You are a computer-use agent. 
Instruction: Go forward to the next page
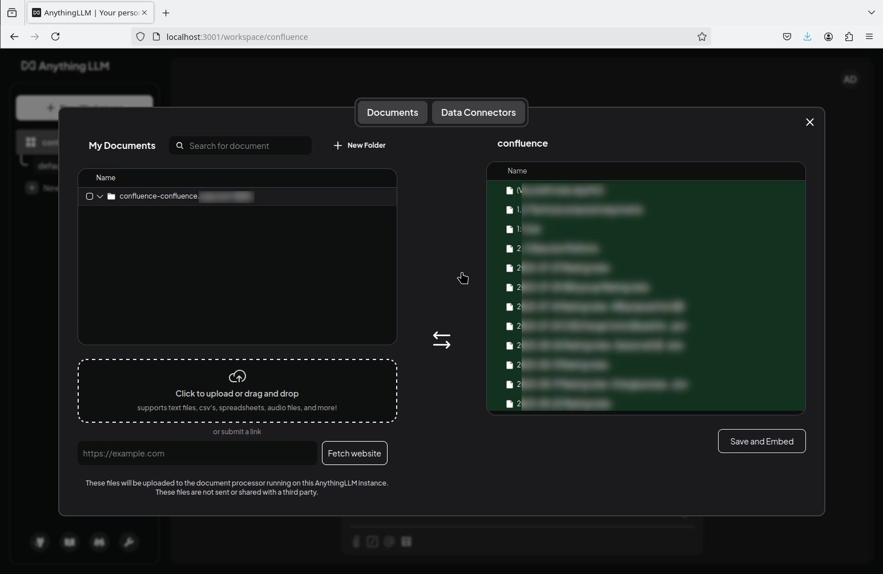pos(35,37)
